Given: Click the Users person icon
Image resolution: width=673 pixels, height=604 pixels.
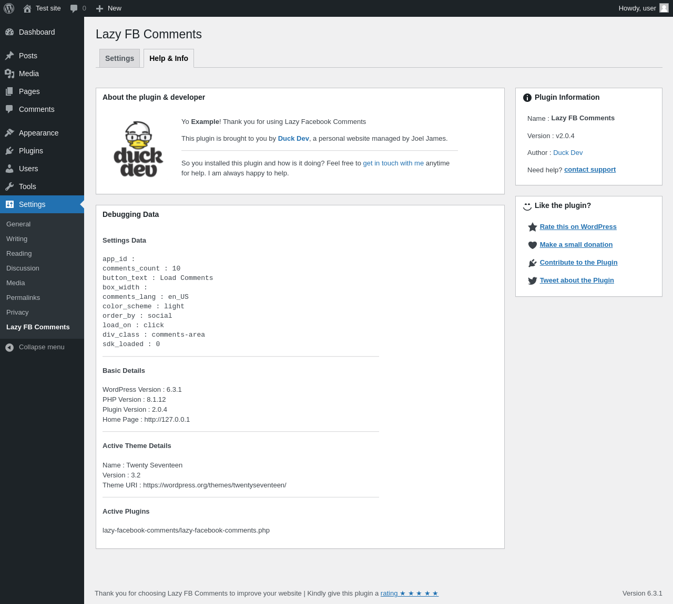Looking at the screenshot, I should (9, 169).
